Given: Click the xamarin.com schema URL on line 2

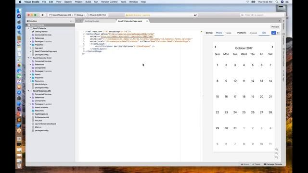Looking at the screenshot, I should tap(131, 34).
